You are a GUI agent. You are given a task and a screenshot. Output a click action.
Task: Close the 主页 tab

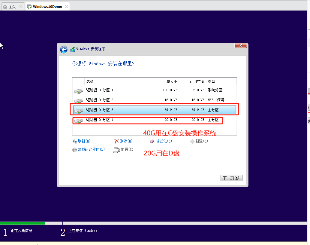[20, 7]
